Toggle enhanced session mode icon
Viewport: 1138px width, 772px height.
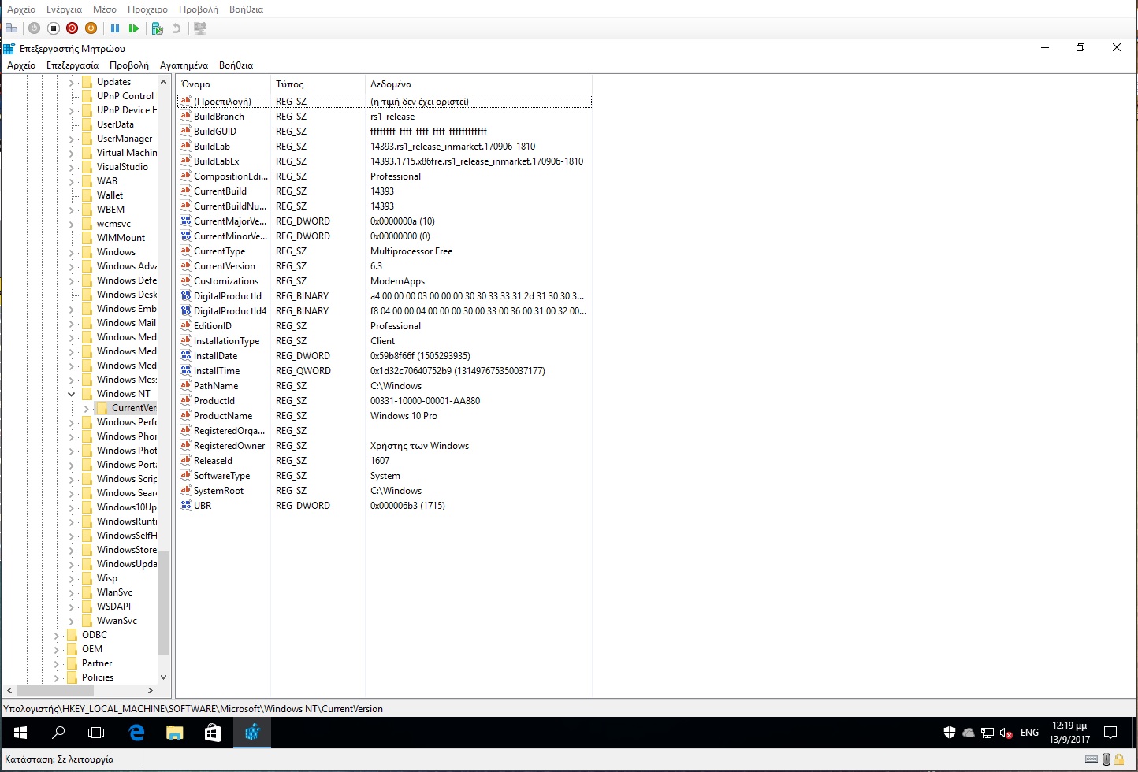200,28
